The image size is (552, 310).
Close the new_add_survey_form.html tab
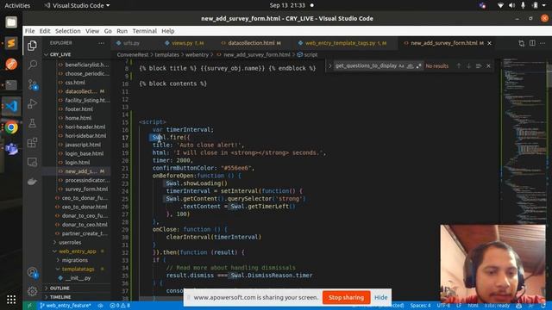[x=489, y=43]
